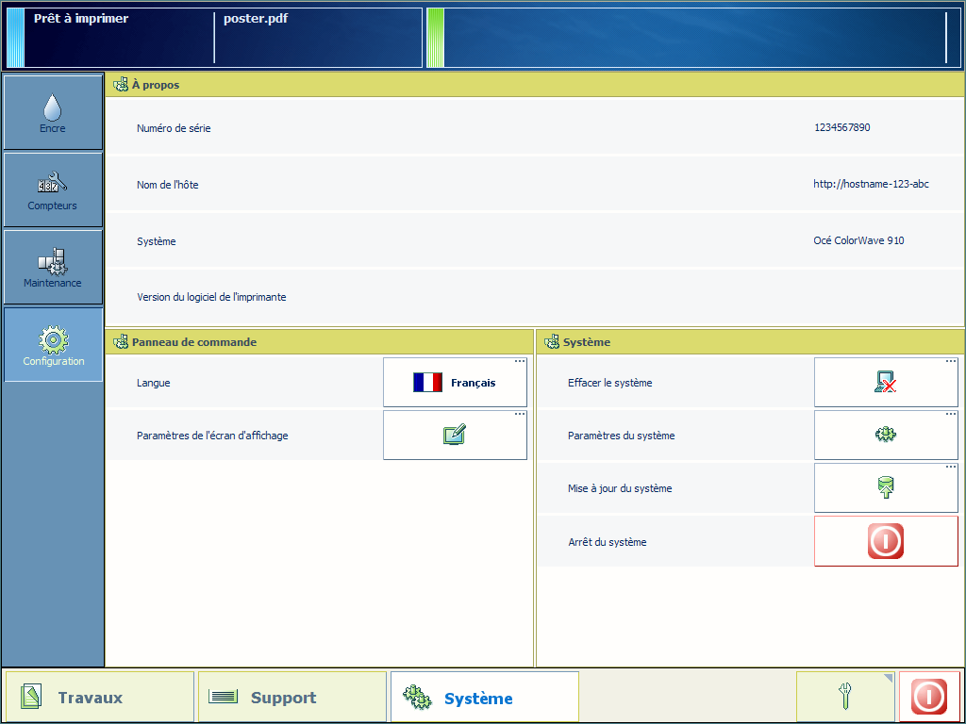
Task: Open the Encre ink panel
Action: pos(53,113)
